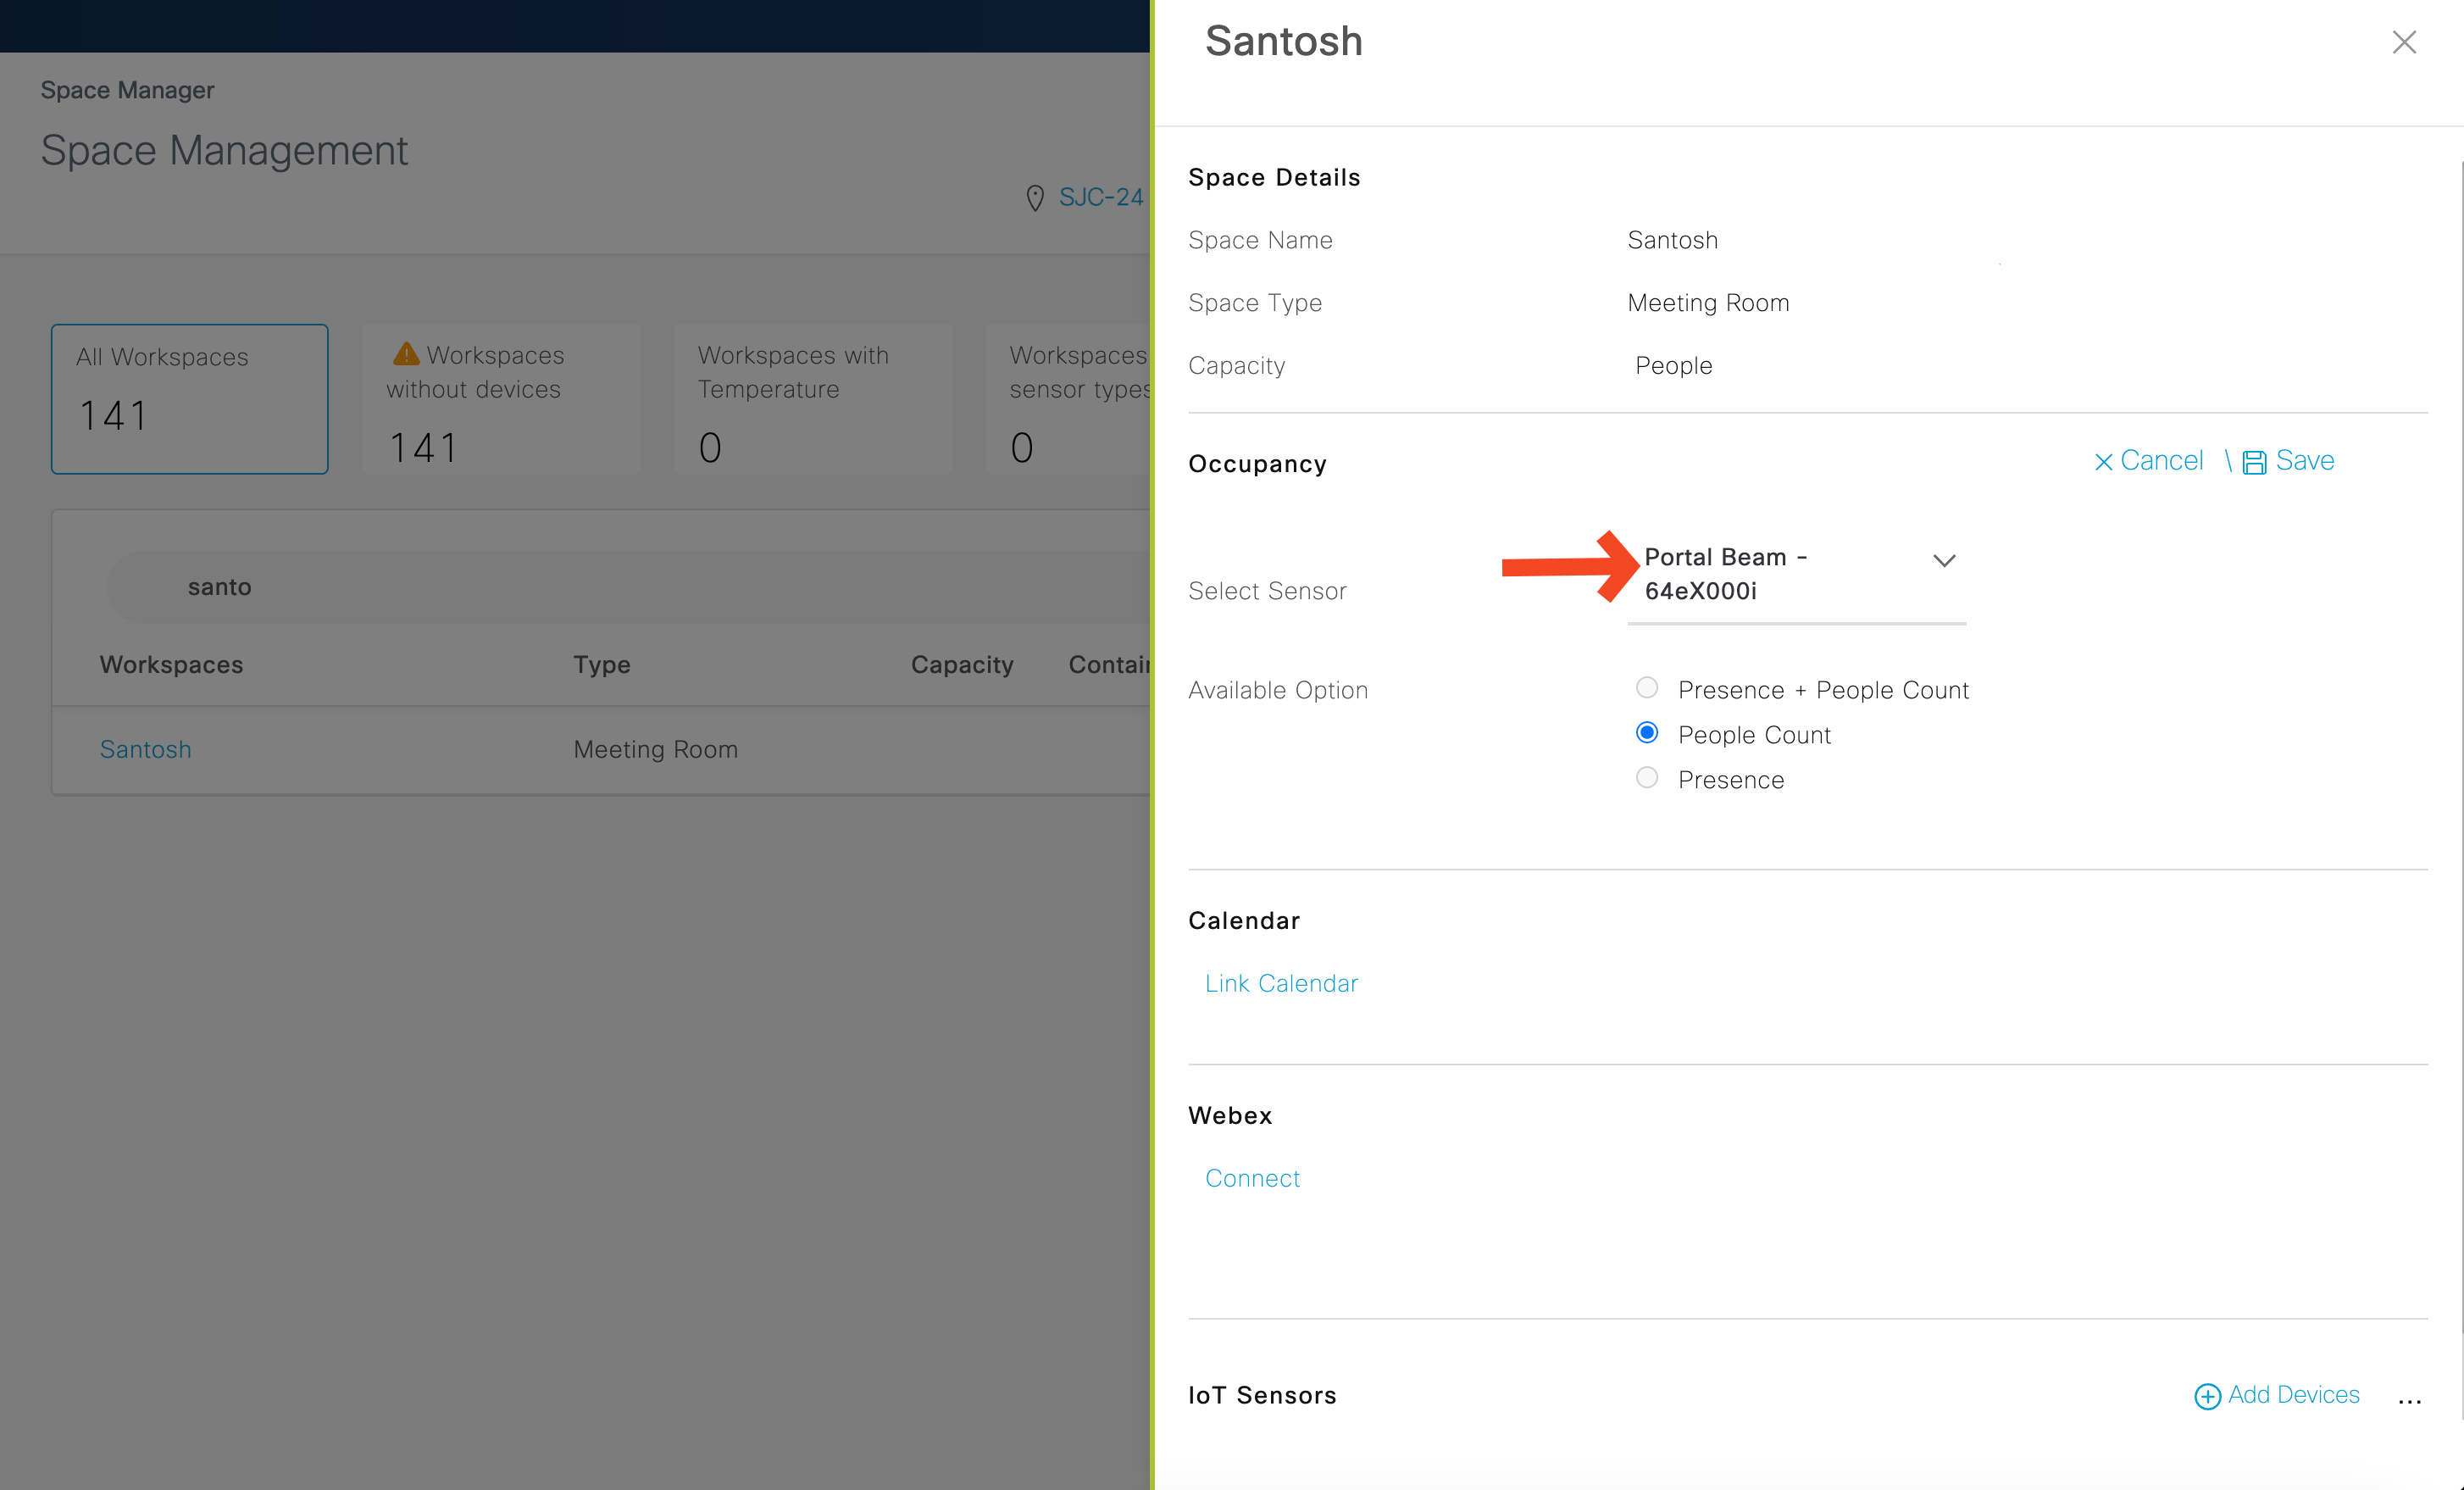Select the Presence radio button
2464x1490 pixels.
[x=1647, y=778]
